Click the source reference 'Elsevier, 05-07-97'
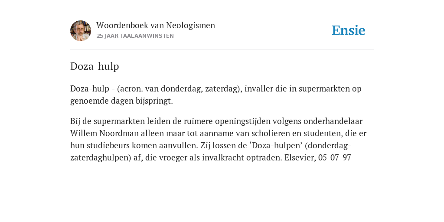The image size is (444, 222). coord(318,158)
